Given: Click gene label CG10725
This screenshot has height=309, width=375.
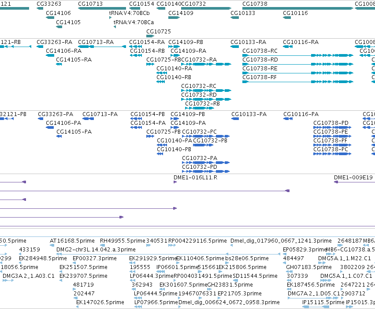Looking at the screenshot, I should click(159, 32).
